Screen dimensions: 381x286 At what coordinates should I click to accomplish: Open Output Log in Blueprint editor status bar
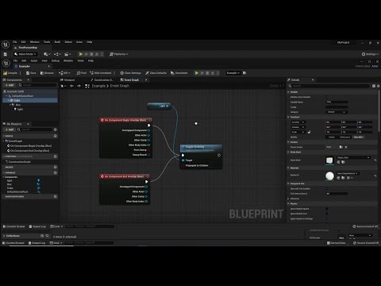[x=37, y=226]
